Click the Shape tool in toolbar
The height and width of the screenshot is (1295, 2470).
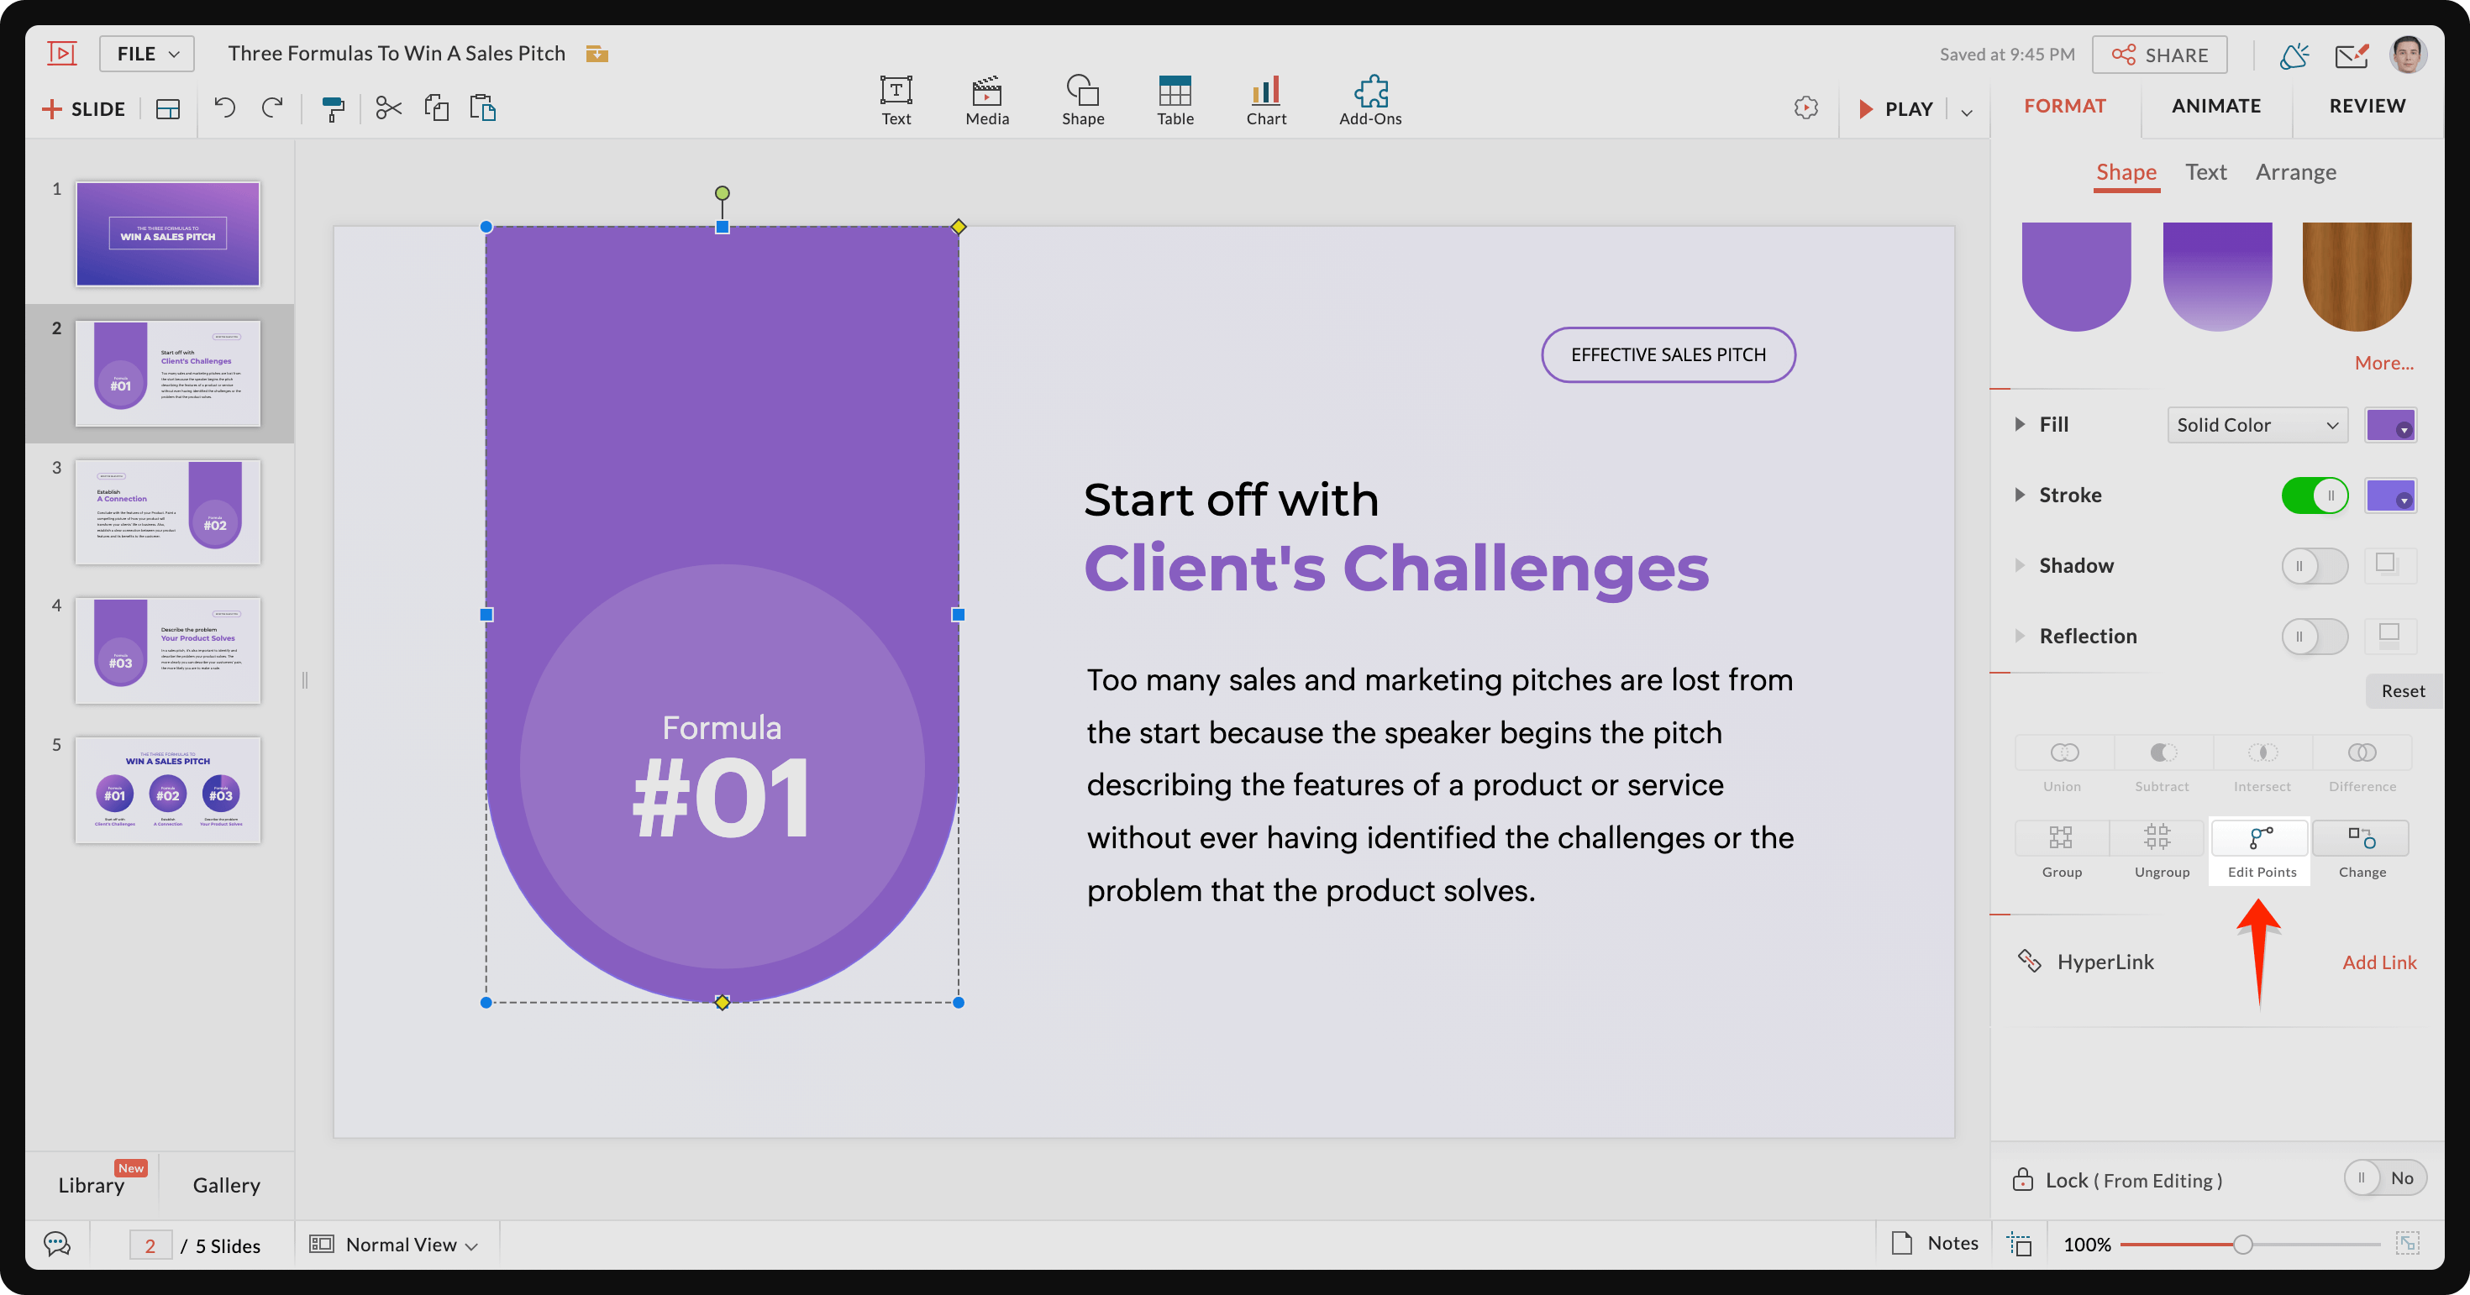[1080, 95]
